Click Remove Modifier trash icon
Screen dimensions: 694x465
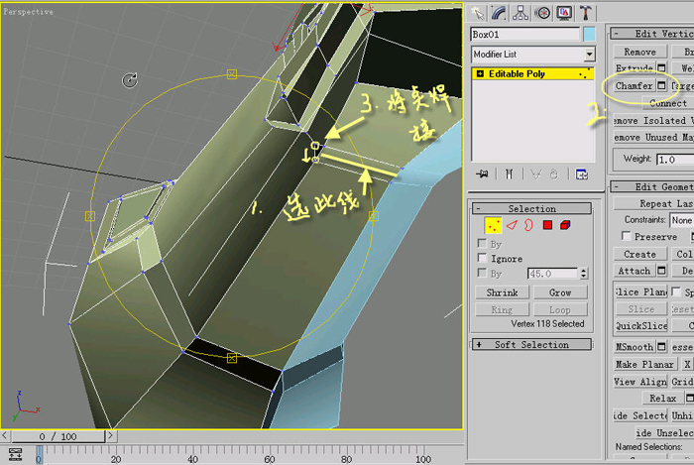coord(553,174)
